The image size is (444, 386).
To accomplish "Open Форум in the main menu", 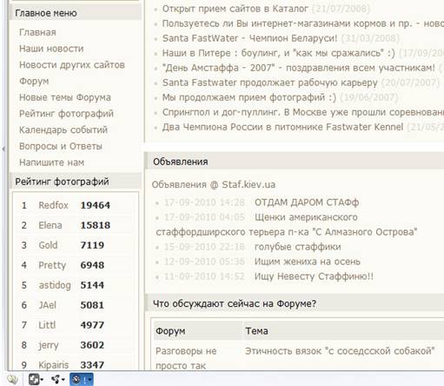I will 34,81.
